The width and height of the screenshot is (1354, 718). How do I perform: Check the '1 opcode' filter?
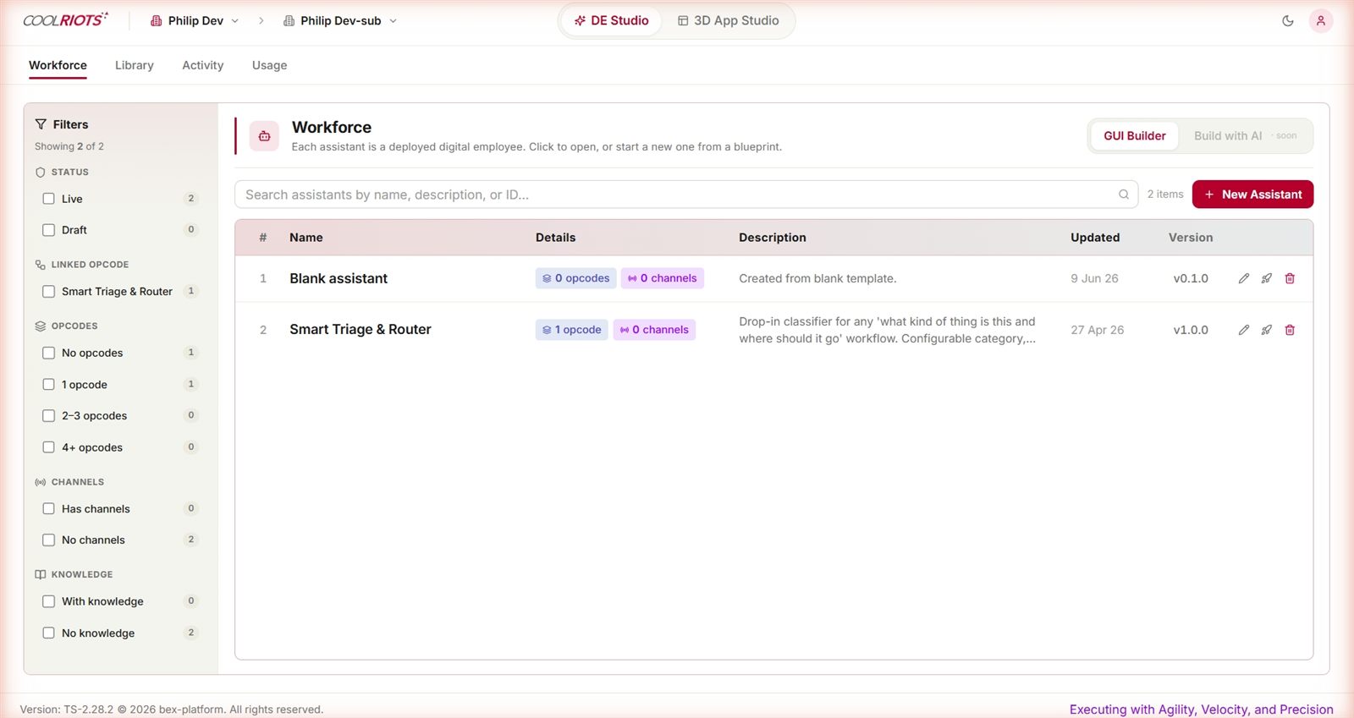pos(49,384)
